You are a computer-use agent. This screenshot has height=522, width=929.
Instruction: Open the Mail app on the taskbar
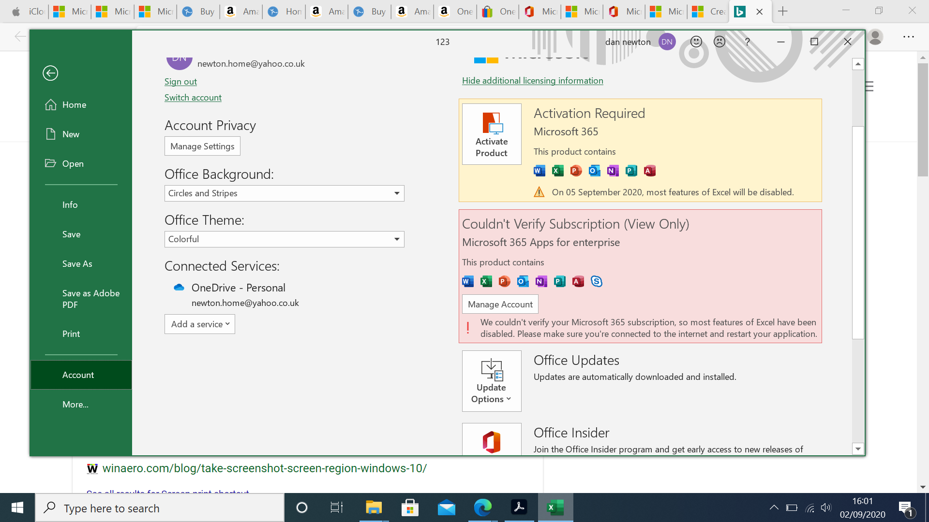pos(446,507)
